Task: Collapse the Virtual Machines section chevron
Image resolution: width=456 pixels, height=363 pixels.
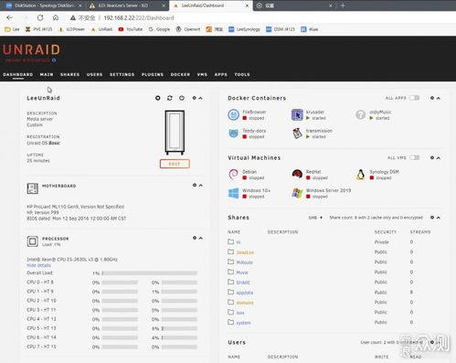Action: click(439, 158)
